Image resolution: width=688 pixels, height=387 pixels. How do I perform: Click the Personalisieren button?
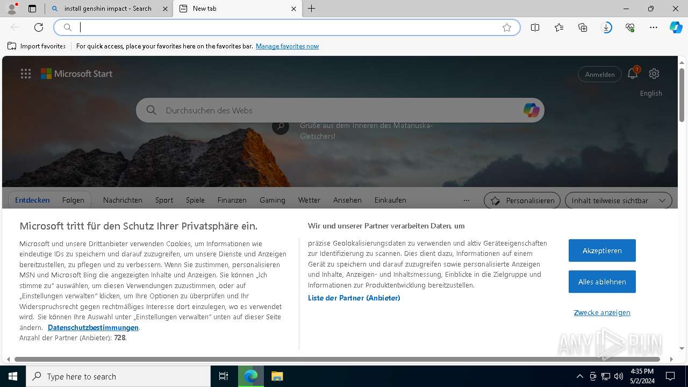pos(522,200)
